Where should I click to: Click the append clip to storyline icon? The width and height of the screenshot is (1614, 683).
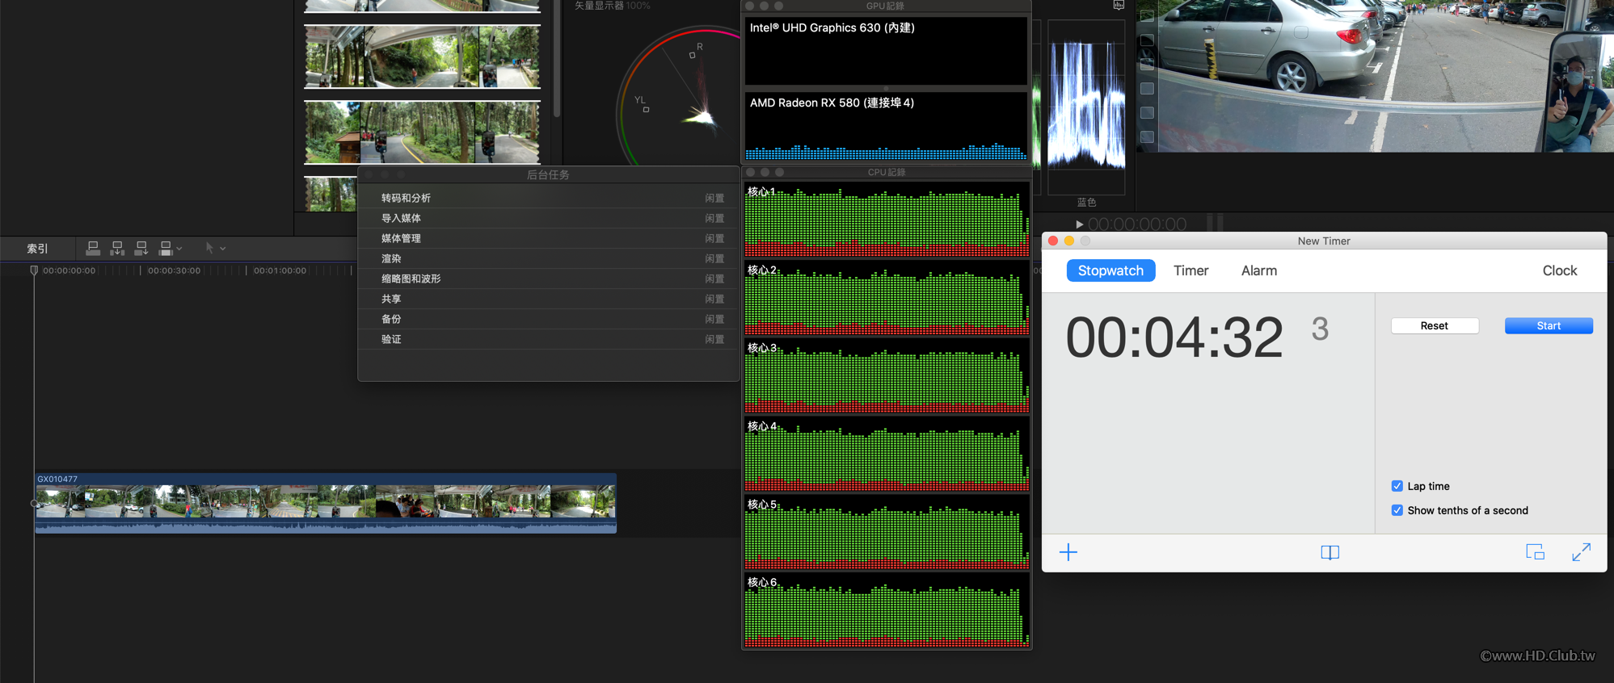[141, 248]
